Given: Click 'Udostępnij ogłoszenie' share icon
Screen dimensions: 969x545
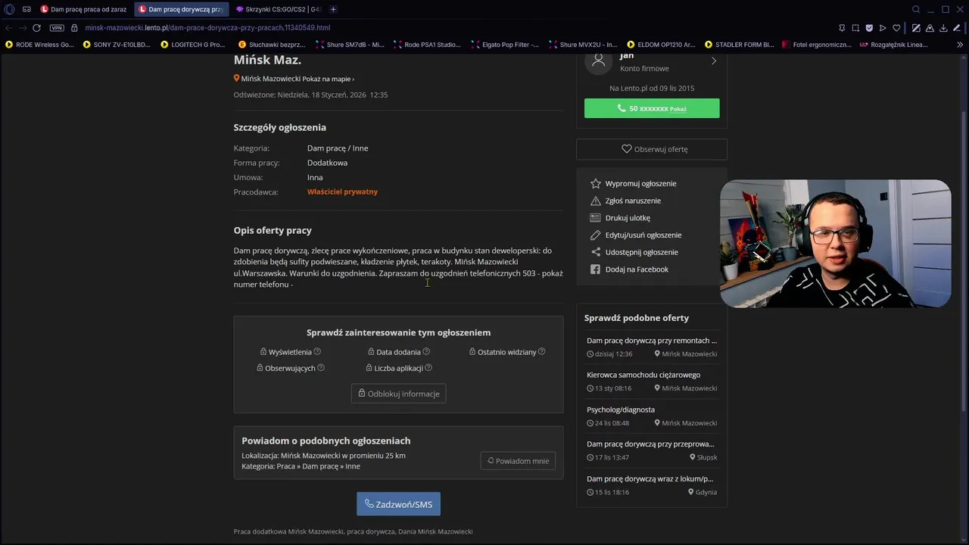Looking at the screenshot, I should click(x=596, y=252).
